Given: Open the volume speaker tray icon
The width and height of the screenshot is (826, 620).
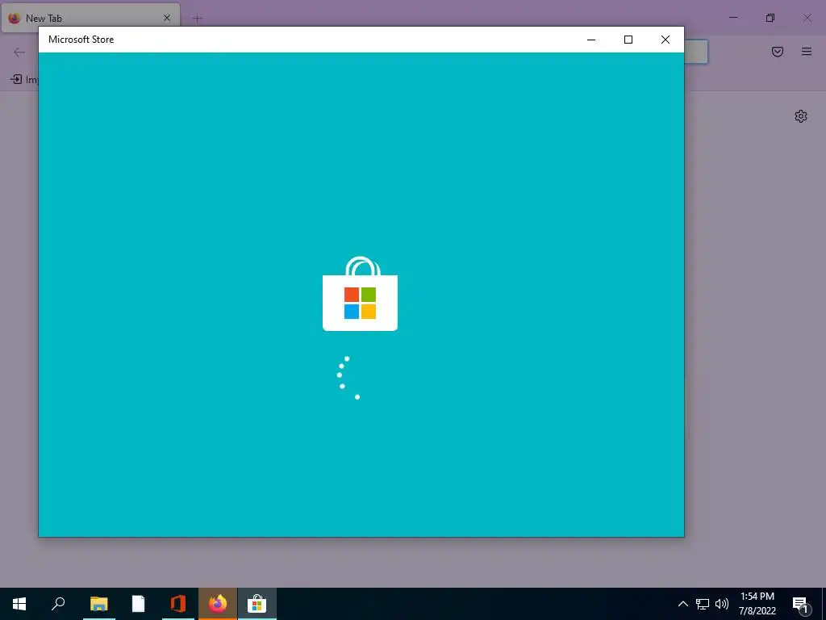Looking at the screenshot, I should 722,604.
